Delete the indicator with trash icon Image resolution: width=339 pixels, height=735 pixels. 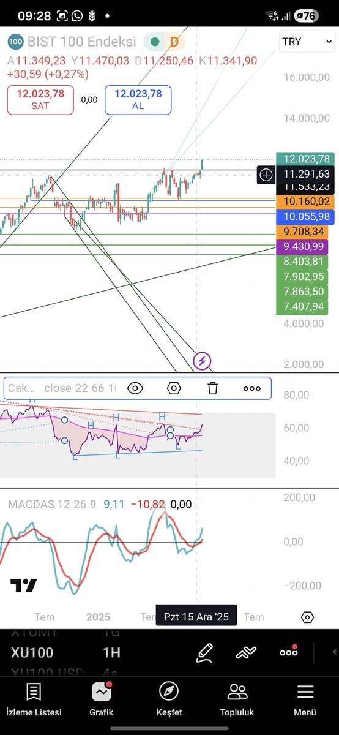213,388
